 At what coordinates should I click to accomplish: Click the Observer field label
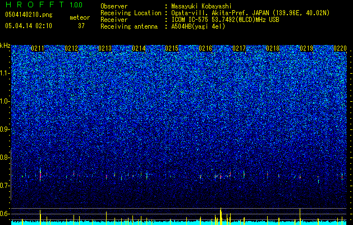click(114, 6)
